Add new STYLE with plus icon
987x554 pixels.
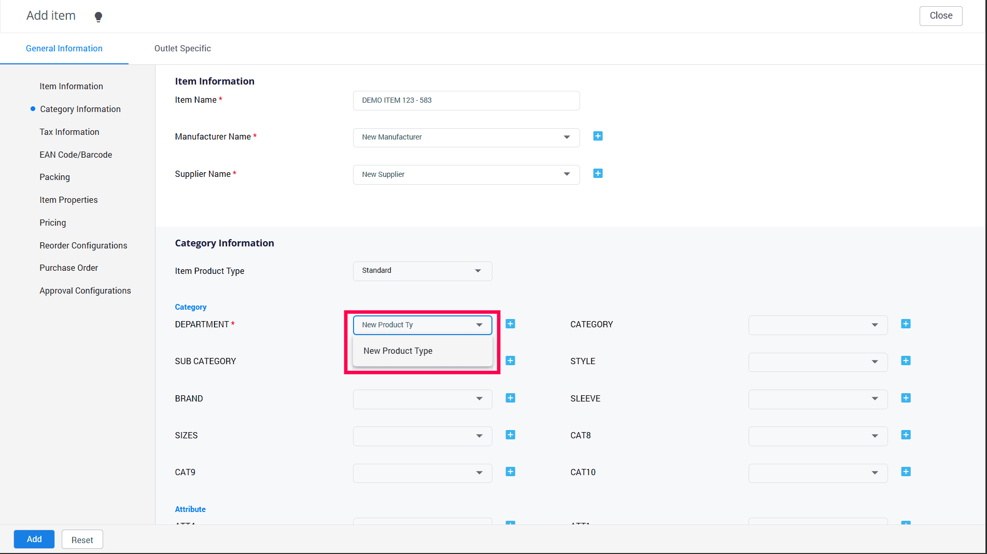click(906, 361)
